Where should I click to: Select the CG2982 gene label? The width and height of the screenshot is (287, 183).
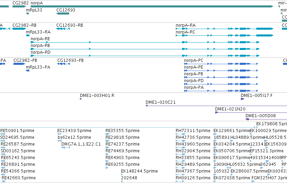[x=21, y=3]
